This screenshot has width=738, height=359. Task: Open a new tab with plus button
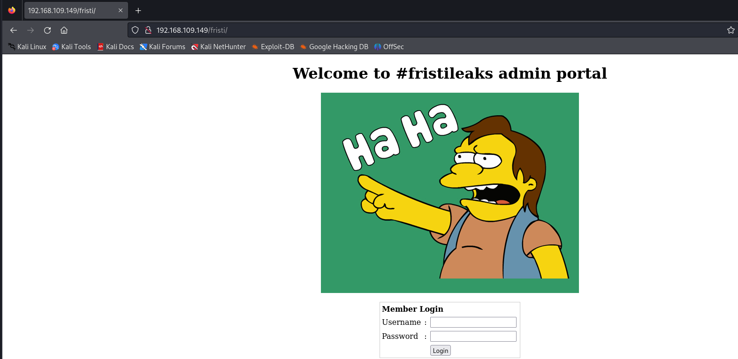138,10
